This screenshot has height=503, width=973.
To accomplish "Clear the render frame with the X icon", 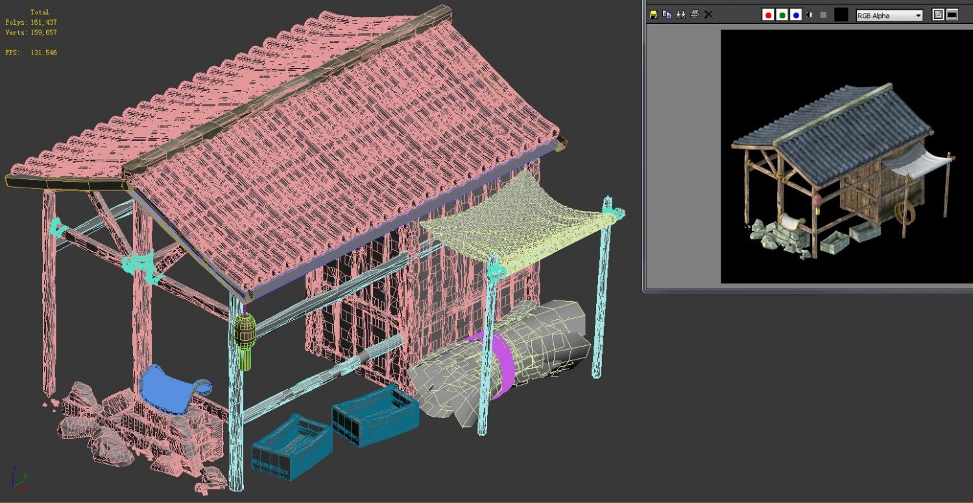I will 708,14.
